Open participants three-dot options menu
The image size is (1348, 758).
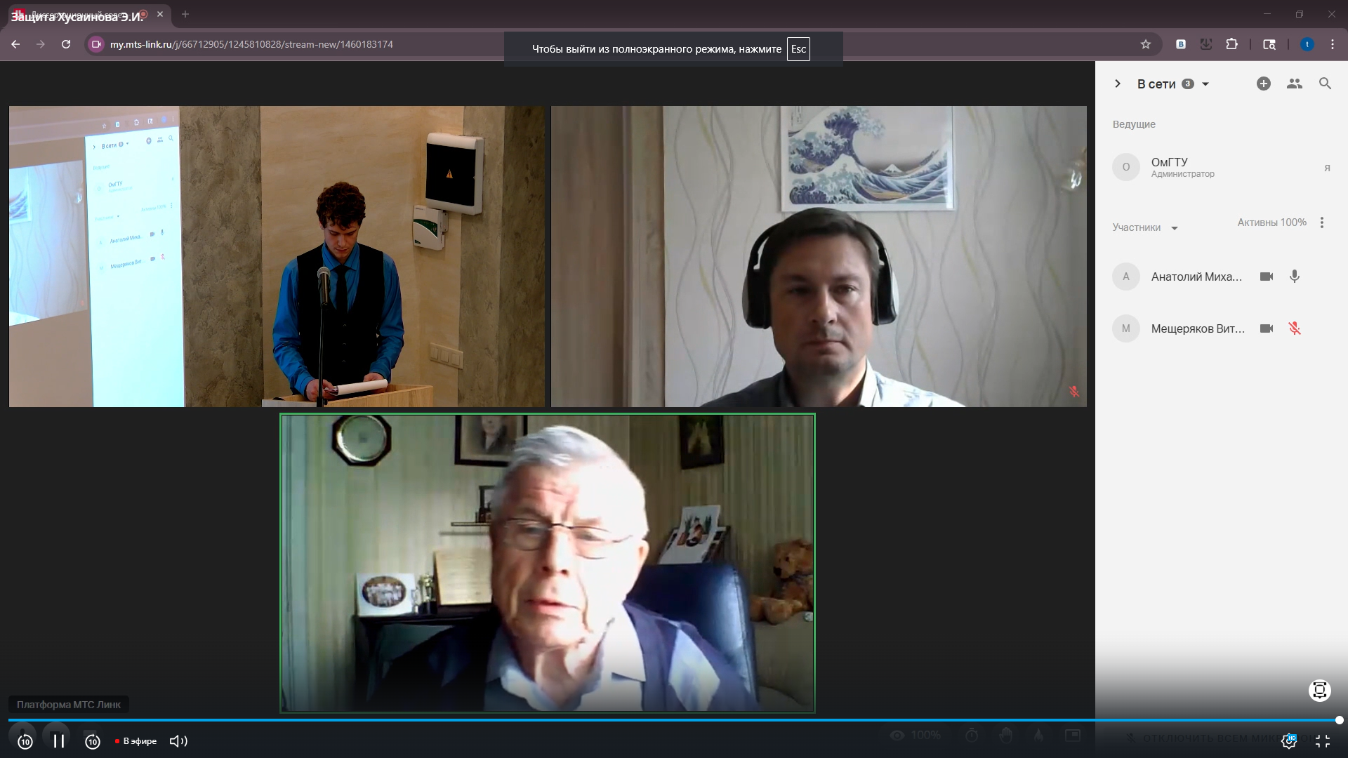[1322, 222]
